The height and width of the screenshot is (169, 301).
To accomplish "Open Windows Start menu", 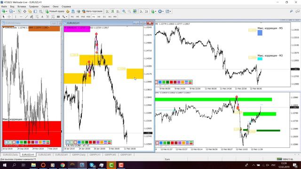I will tap(4, 165).
